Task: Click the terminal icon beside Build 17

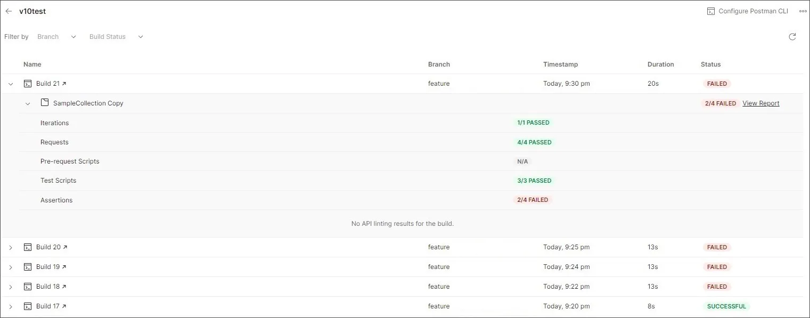Action: point(28,306)
